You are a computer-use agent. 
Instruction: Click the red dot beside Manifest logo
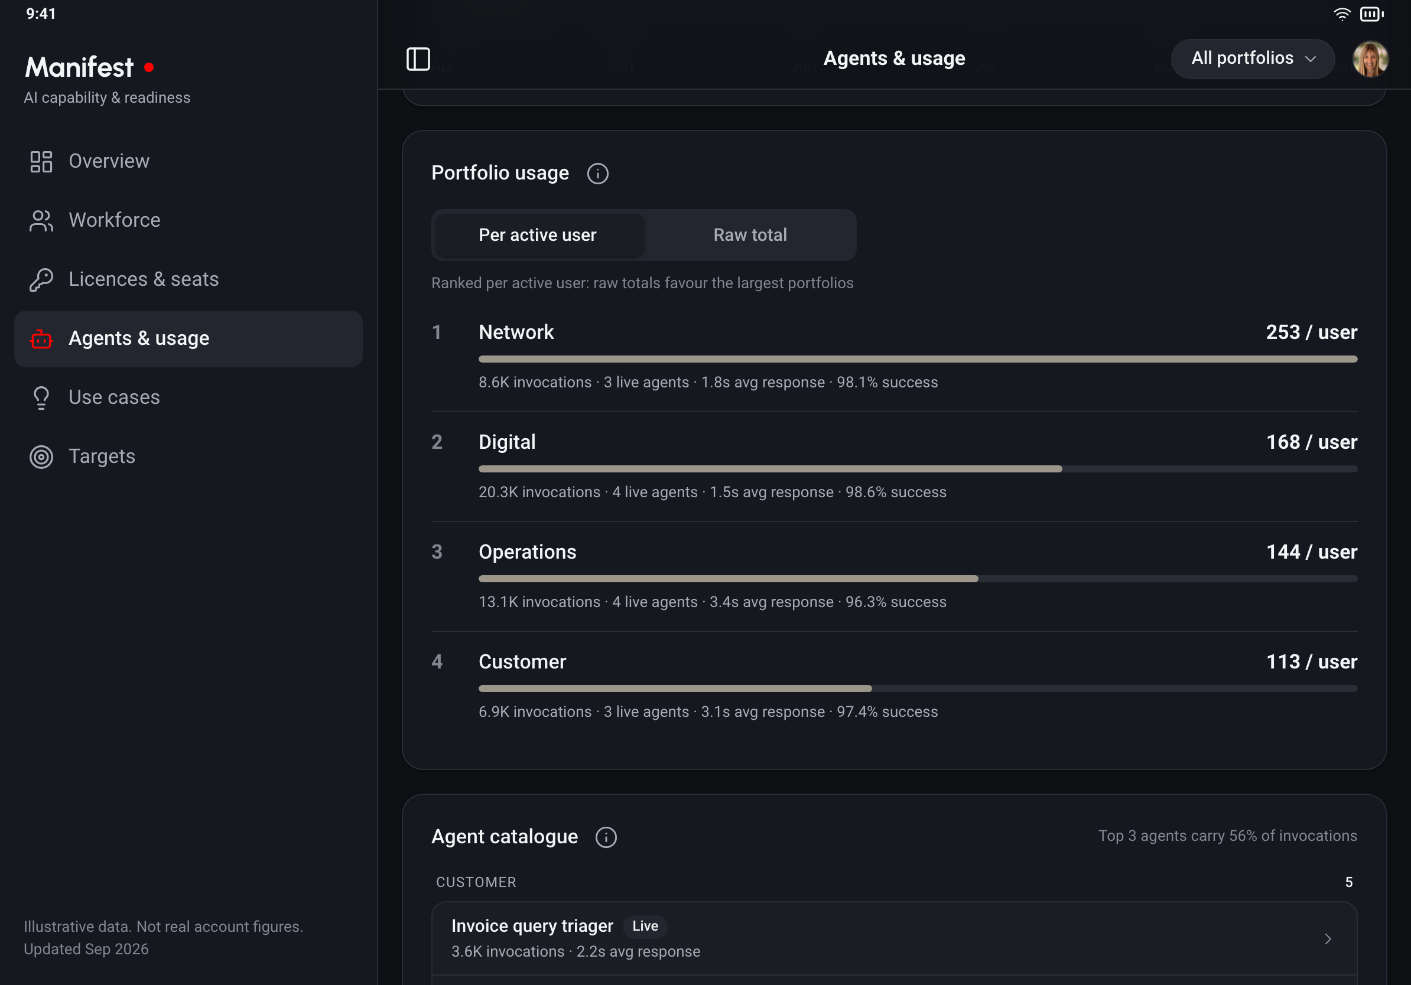click(x=149, y=67)
